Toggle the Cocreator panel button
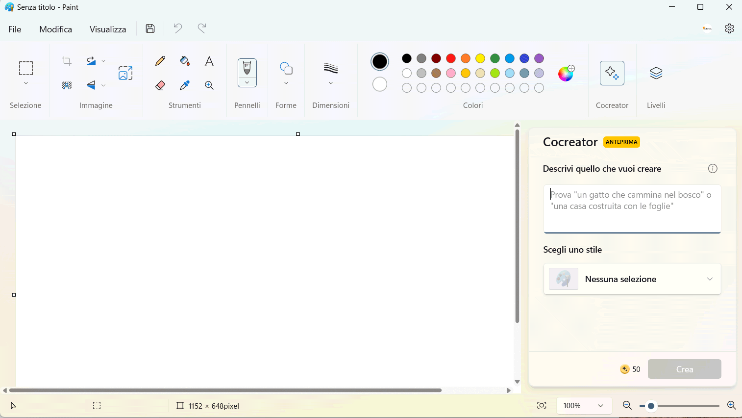The height and width of the screenshot is (418, 742). (612, 73)
